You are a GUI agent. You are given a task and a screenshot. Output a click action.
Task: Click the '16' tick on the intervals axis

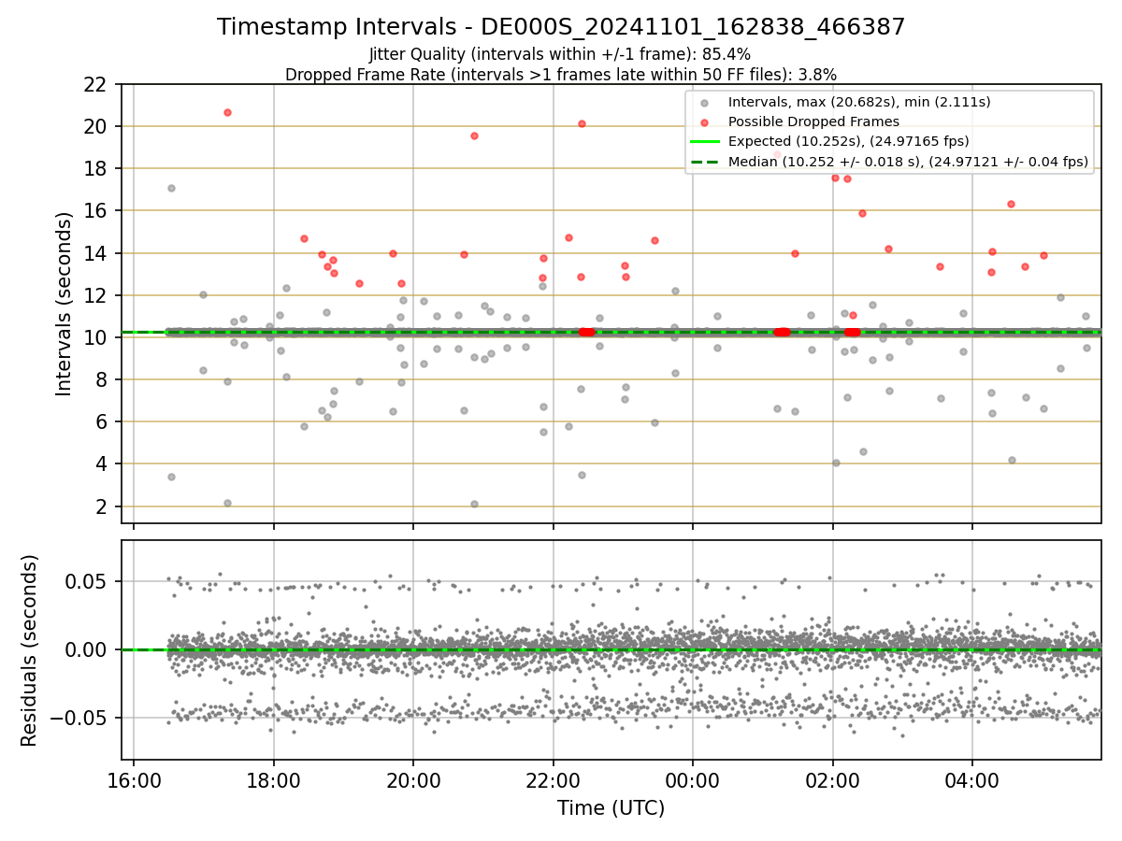tap(95, 211)
